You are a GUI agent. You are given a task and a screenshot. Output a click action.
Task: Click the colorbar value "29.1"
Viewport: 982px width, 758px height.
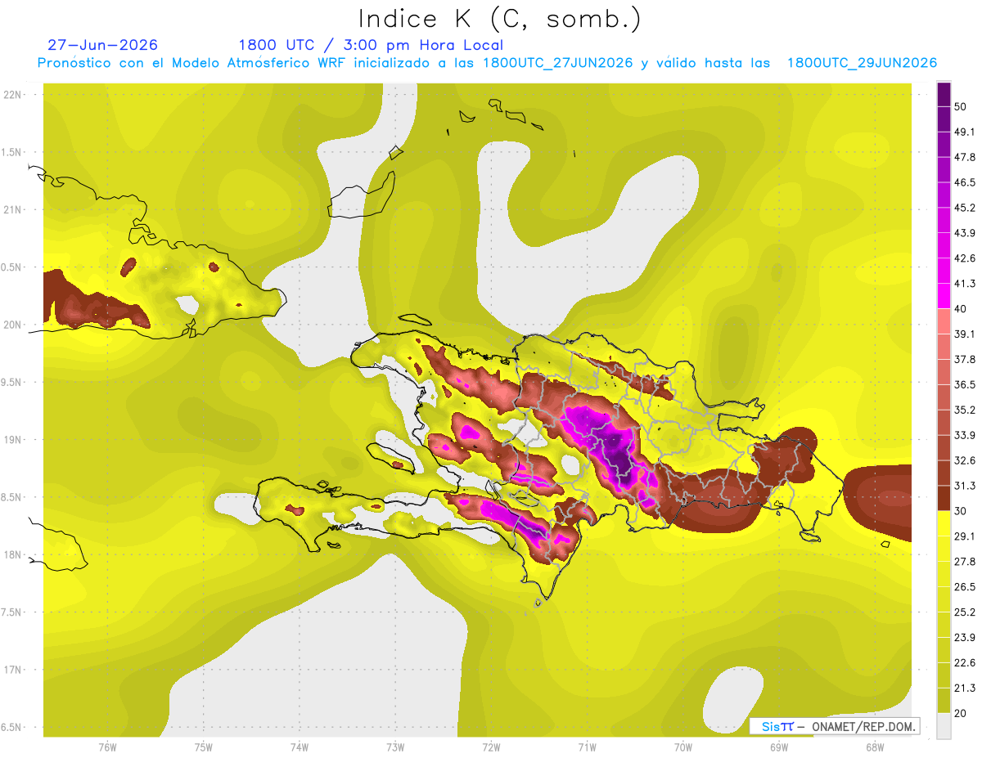tap(966, 536)
